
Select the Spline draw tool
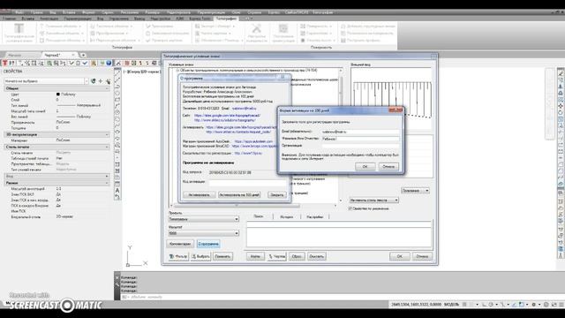click(x=117, y=125)
